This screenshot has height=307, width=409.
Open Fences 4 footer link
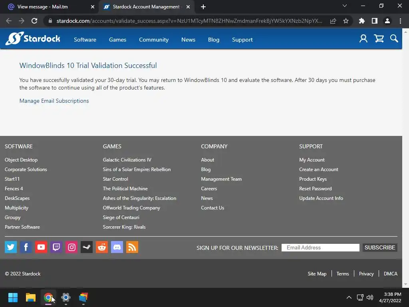[14, 189]
